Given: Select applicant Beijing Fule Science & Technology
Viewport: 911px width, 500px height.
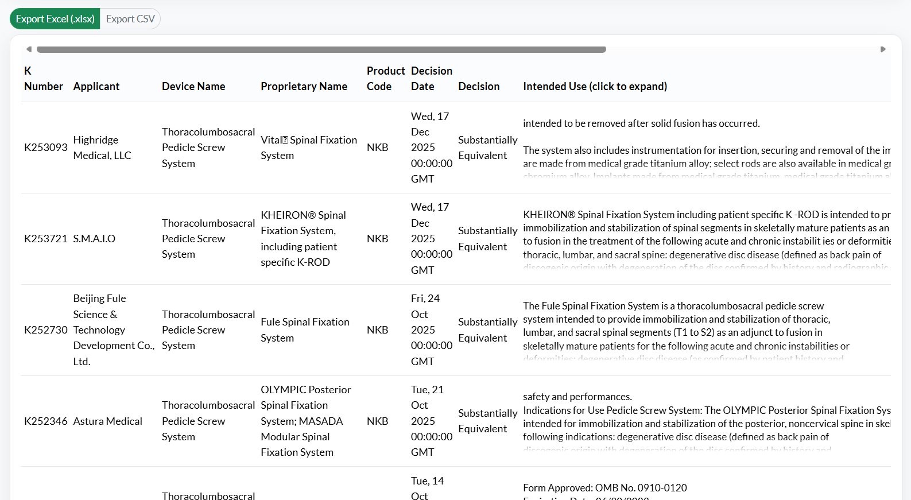Looking at the screenshot, I should click(x=114, y=330).
